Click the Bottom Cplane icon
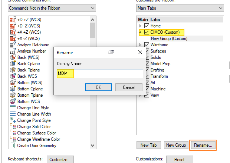 point(13,89)
